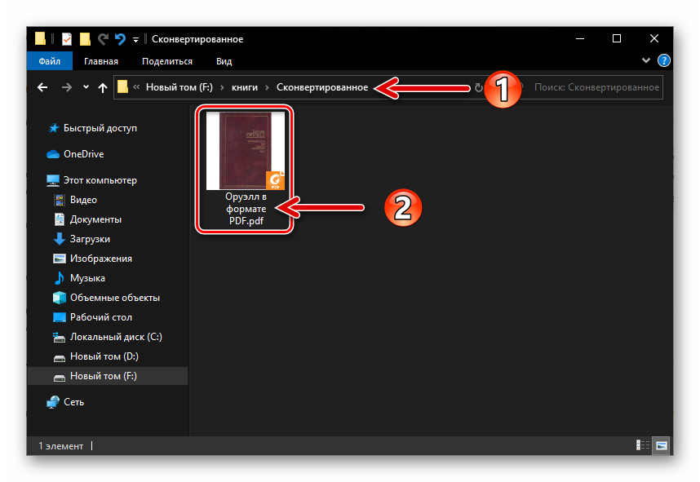Open the recent locations dropdown
Viewport: 700px width, 482px height.
pyautogui.click(x=86, y=87)
